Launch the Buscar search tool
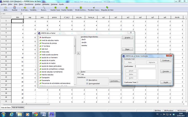The height and width of the screenshot is (117, 188). tap(44, 9)
